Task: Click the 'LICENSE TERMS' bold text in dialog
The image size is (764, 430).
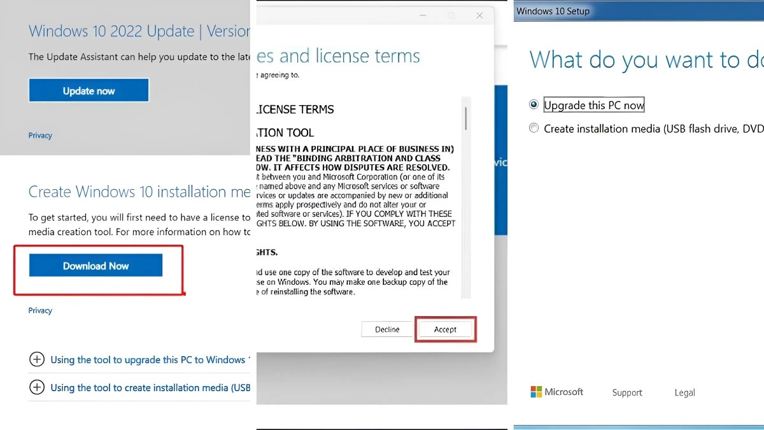Action: (x=295, y=110)
